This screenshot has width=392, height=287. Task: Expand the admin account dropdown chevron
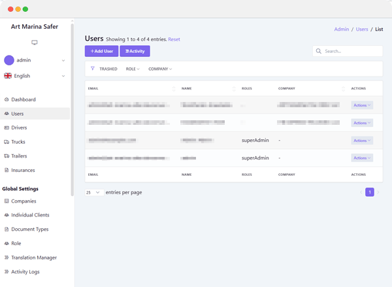click(63, 61)
